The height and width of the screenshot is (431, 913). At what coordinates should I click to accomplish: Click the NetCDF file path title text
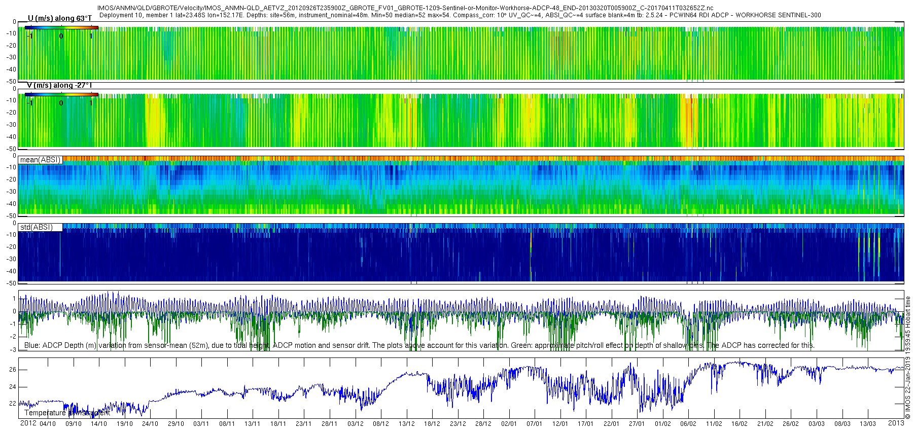click(x=405, y=8)
